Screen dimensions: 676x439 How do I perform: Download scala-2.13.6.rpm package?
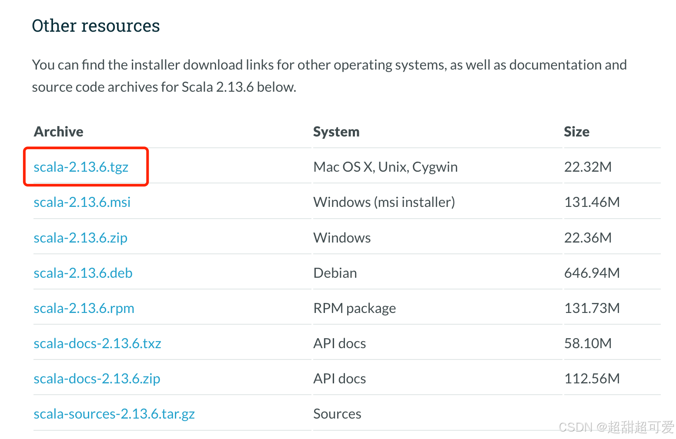coord(84,308)
